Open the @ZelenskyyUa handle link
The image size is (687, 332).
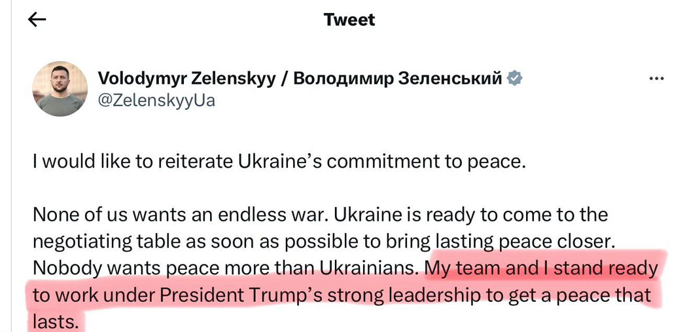pyautogui.click(x=157, y=100)
